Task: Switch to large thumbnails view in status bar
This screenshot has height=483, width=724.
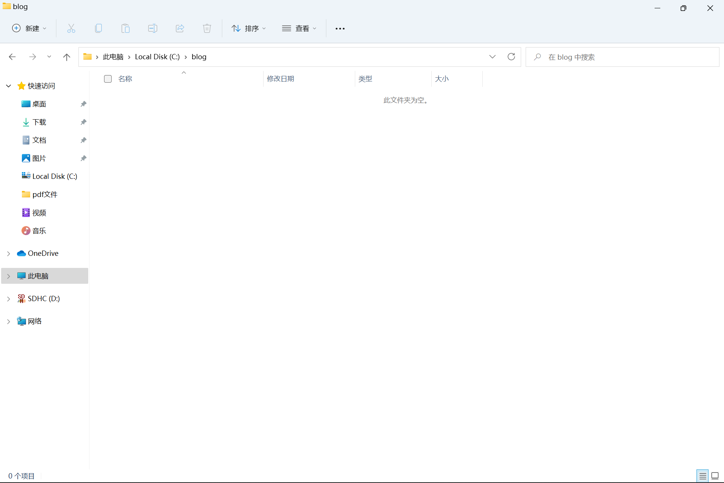Action: (x=715, y=476)
